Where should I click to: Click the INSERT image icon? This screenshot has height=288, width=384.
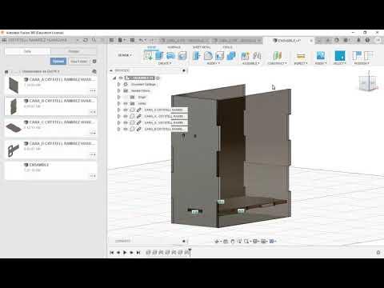[x=320, y=56]
